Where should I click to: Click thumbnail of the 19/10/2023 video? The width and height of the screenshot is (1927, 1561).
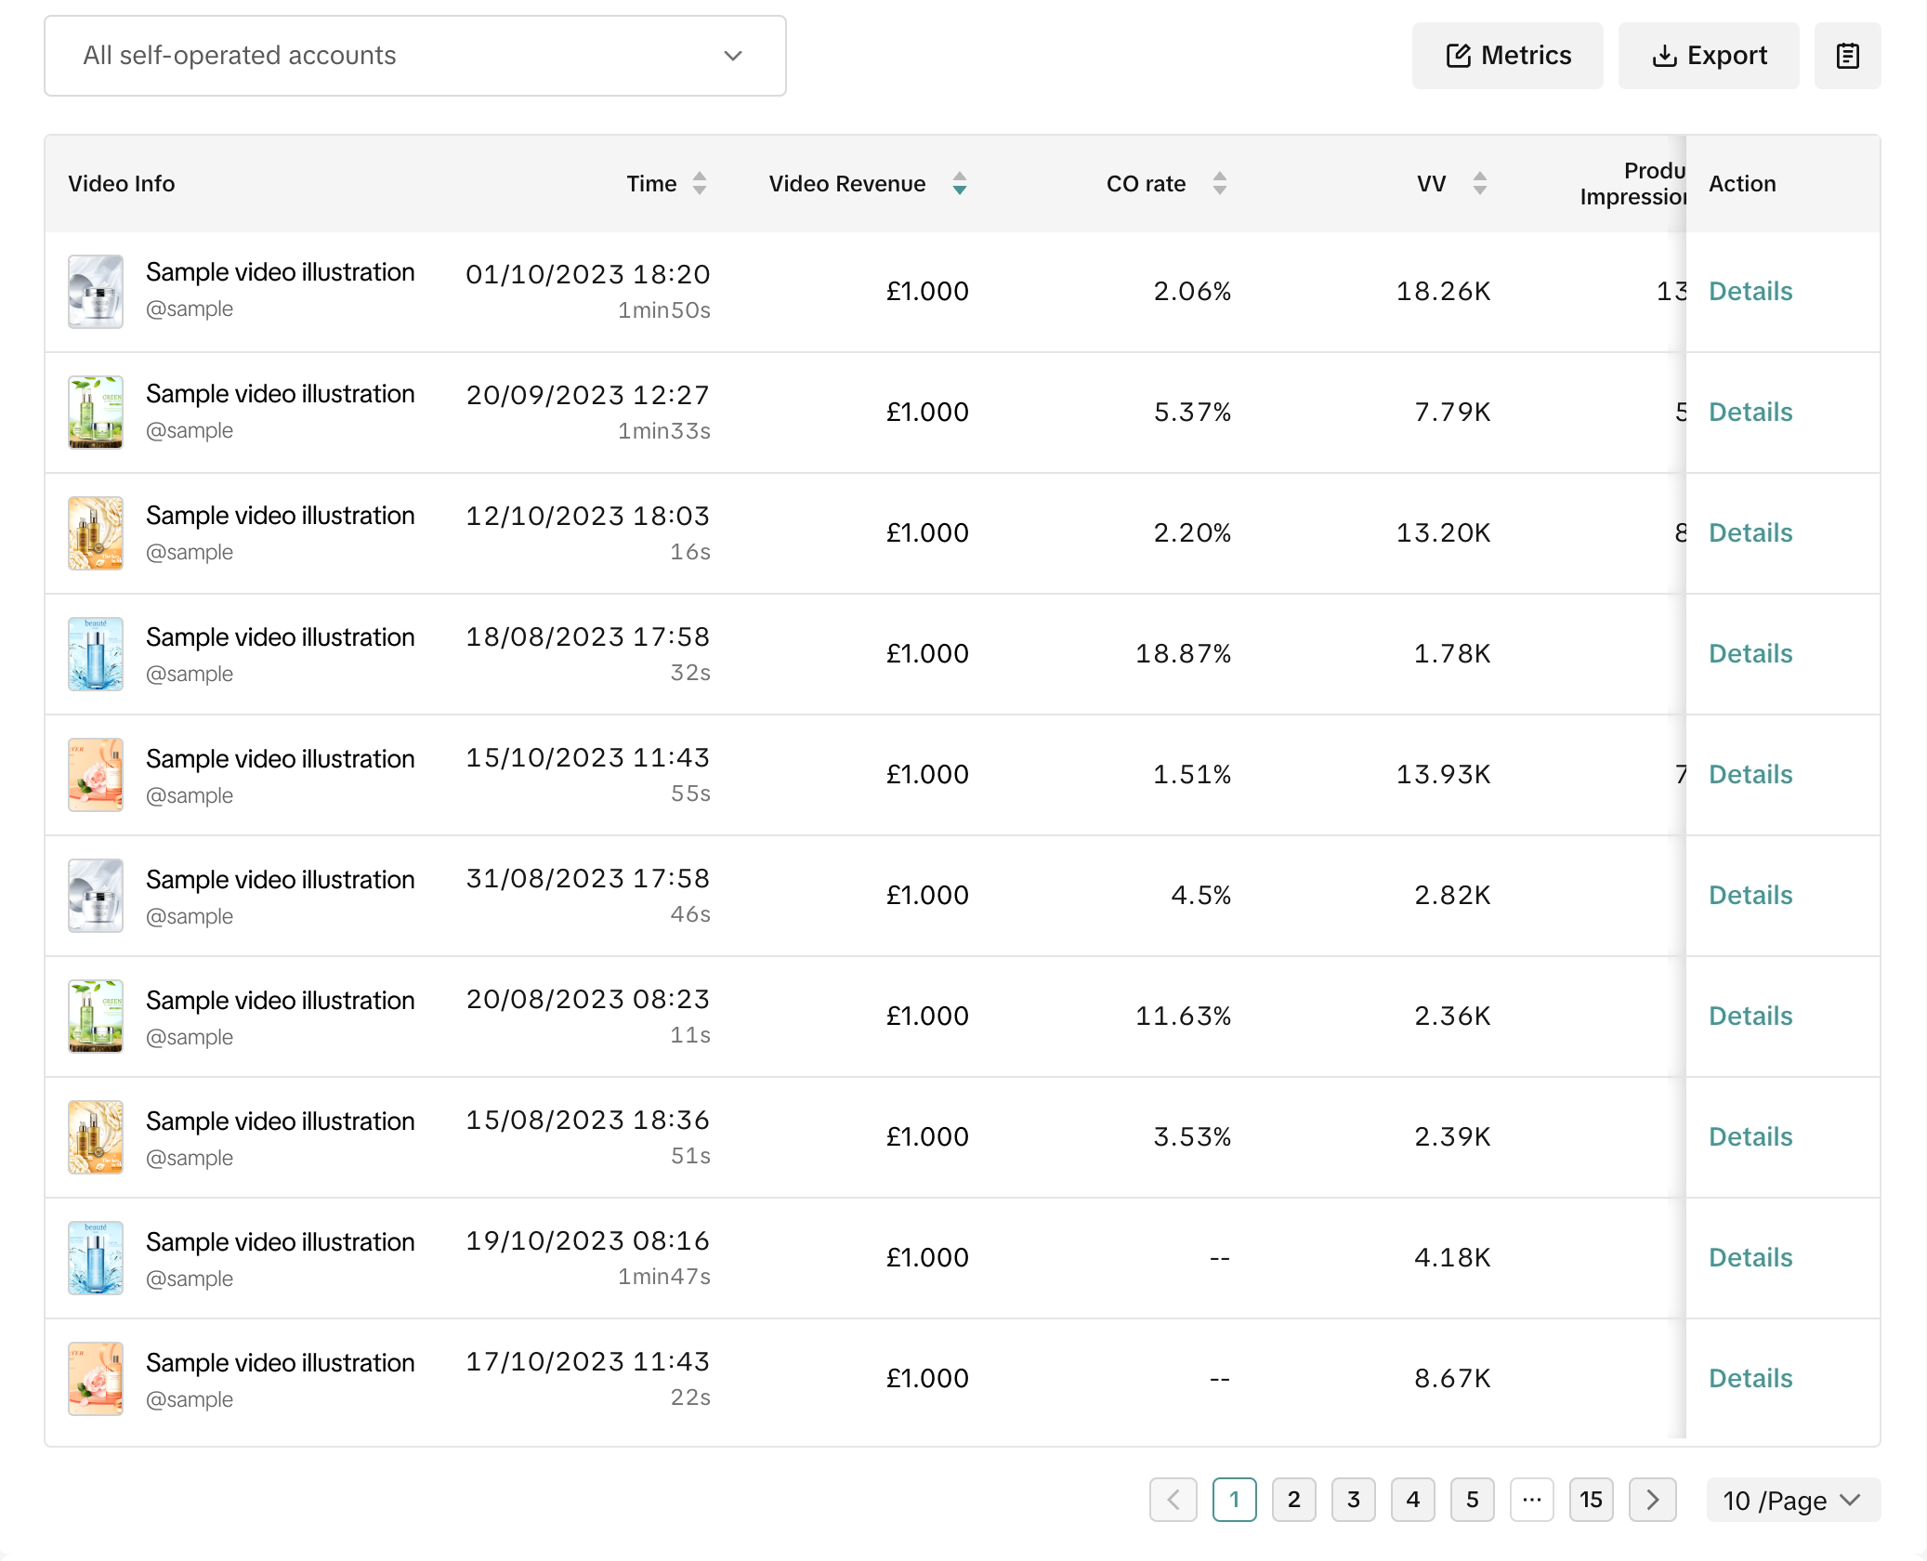(x=96, y=1257)
